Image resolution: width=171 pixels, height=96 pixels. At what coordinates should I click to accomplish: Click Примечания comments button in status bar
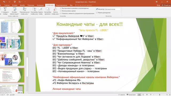[x=131, y=95]
